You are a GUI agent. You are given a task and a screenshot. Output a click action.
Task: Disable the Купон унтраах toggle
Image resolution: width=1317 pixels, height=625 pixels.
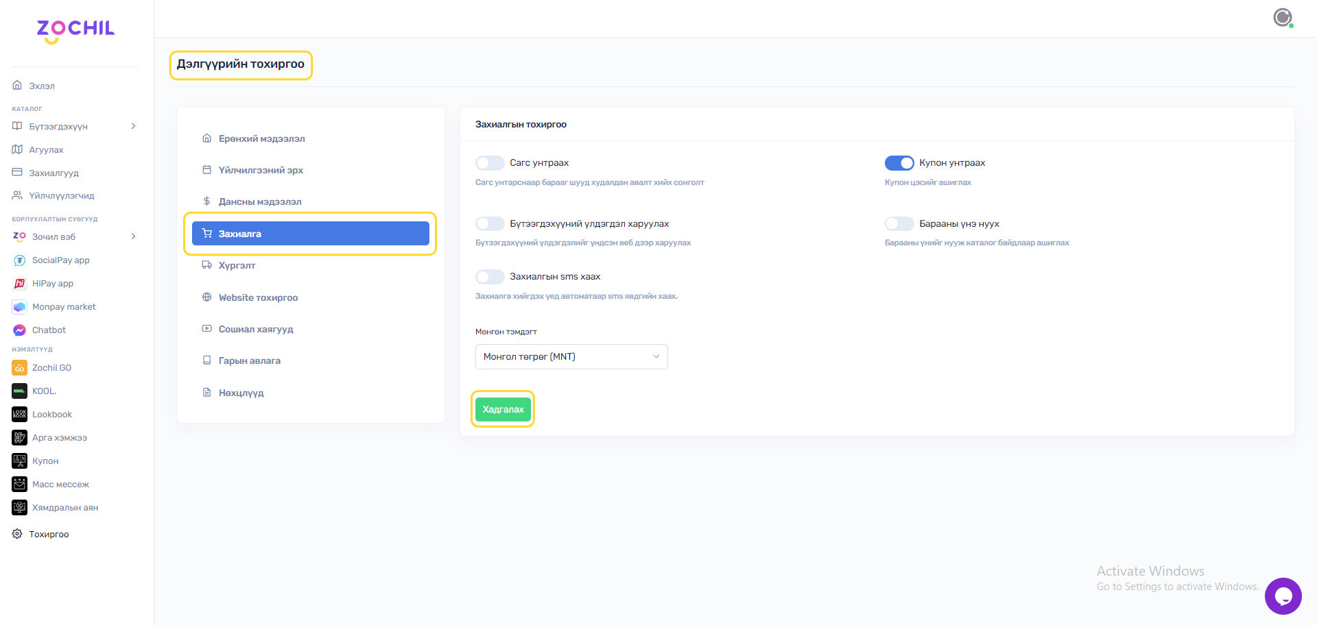pyautogui.click(x=899, y=163)
